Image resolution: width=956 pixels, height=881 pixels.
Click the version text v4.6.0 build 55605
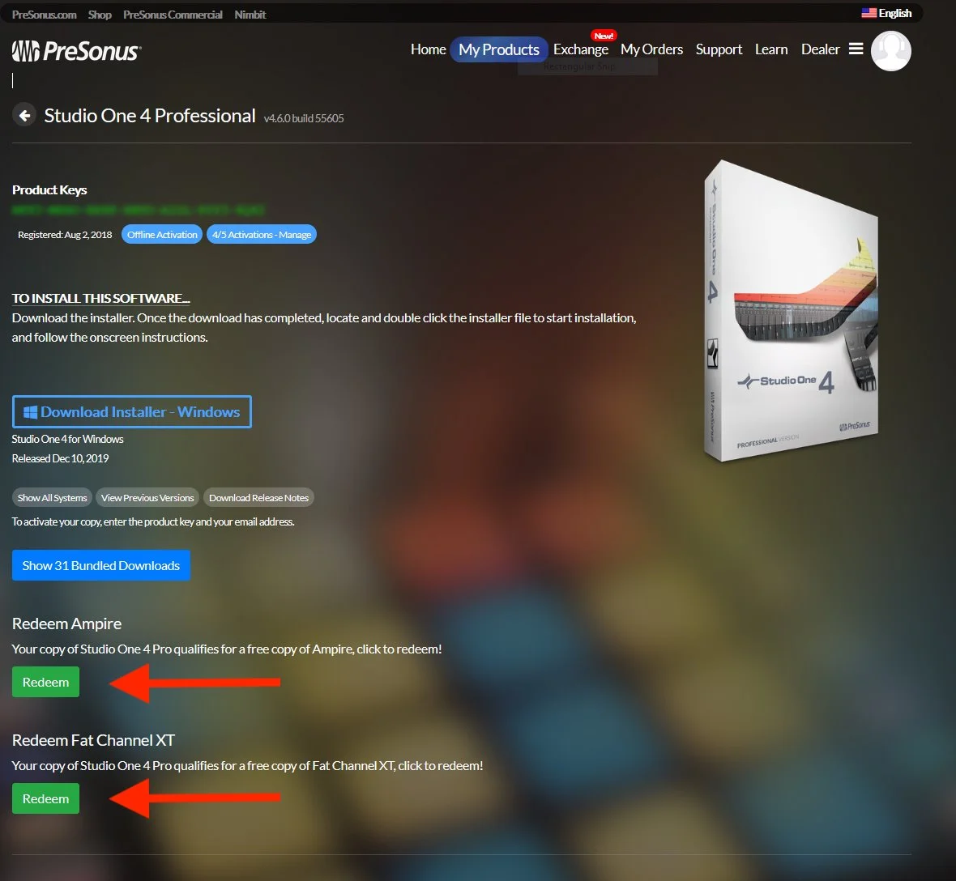point(304,118)
